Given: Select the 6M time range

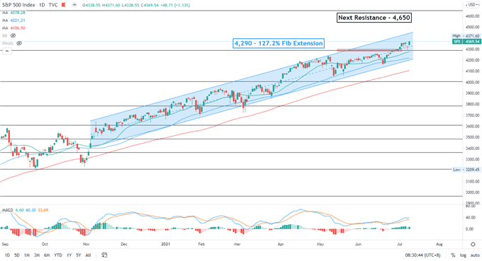Looking at the screenshot, I should (x=47, y=255).
